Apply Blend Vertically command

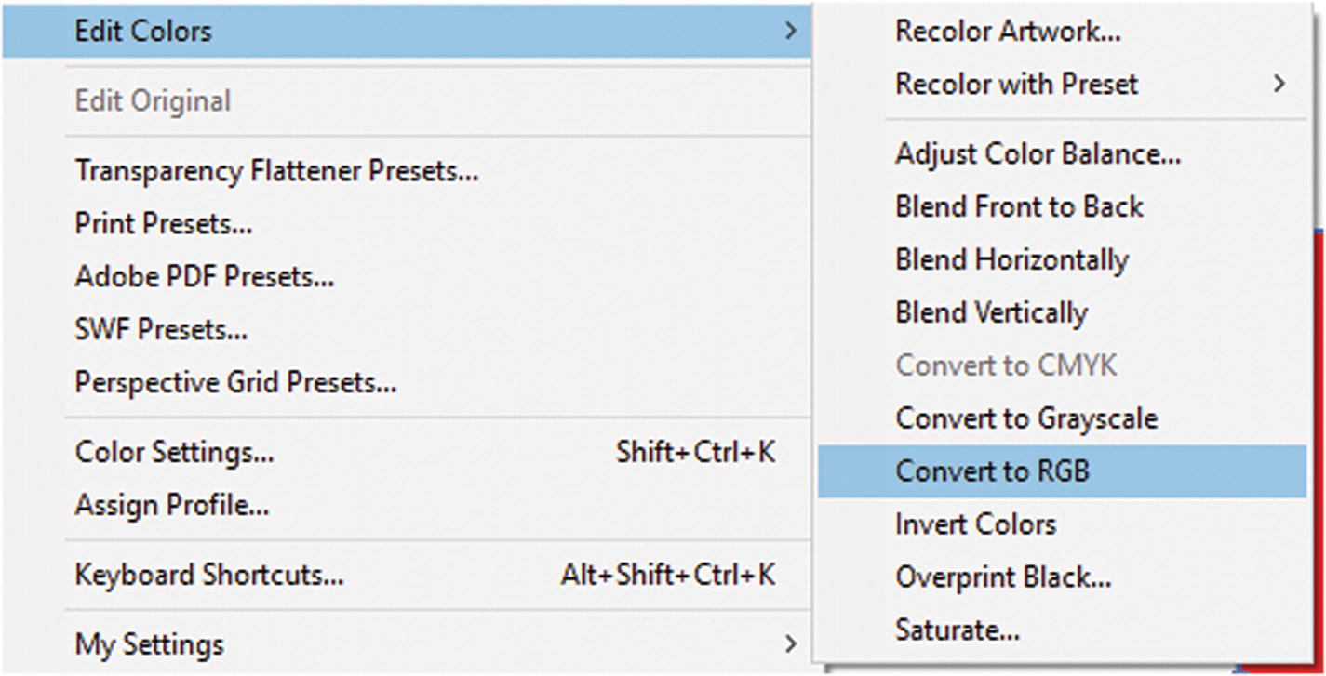[991, 312]
